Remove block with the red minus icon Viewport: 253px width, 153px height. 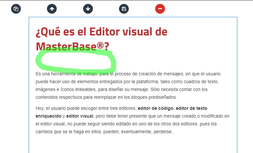[x=160, y=9]
